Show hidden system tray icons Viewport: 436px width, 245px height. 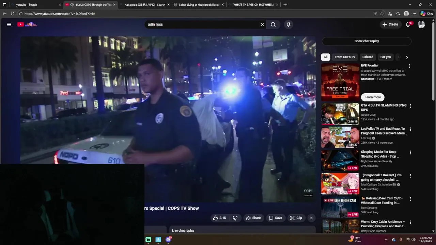[x=386, y=240]
